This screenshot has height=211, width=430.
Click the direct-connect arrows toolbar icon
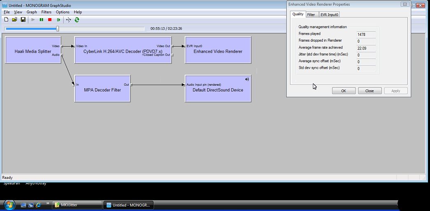(68, 20)
